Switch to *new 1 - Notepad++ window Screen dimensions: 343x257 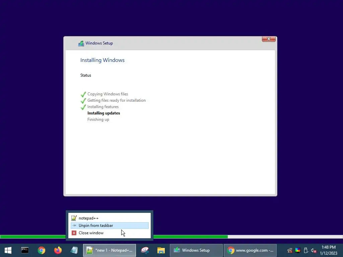pos(110,250)
